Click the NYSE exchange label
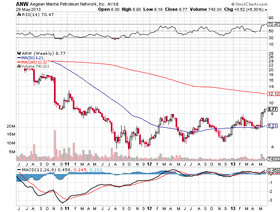 pos(113,4)
